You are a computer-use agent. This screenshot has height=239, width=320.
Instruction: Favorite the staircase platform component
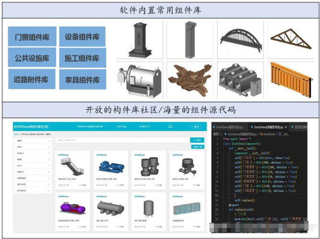click(x=81, y=185)
